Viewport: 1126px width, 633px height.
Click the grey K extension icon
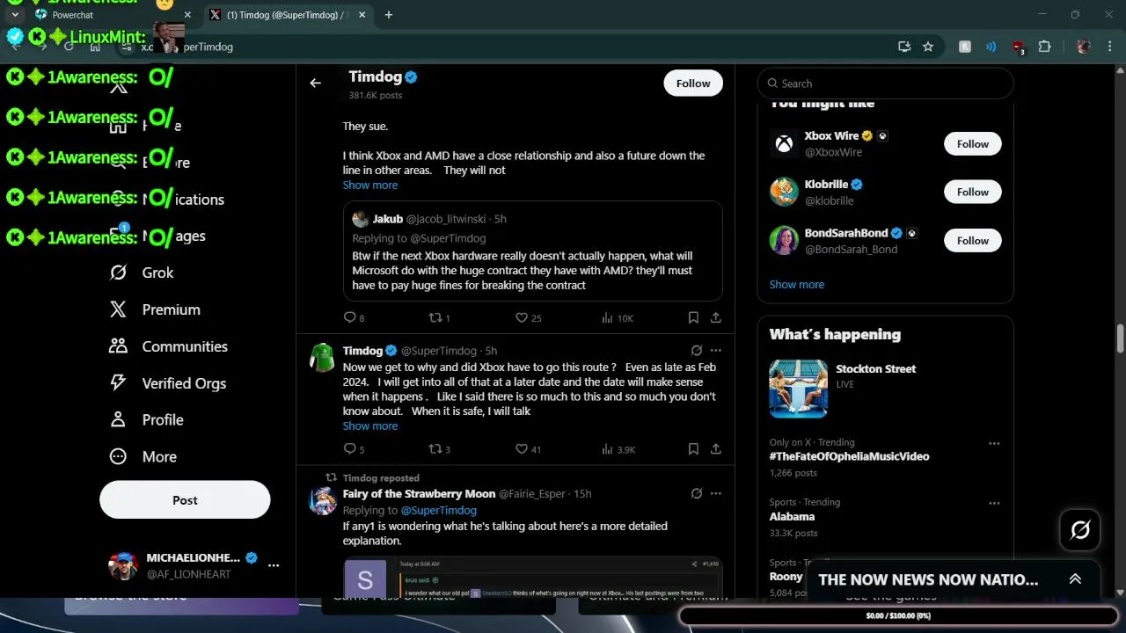tap(965, 47)
